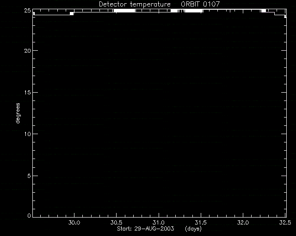Click the 'Start: 29-AUG-2003' label
This screenshot has height=236, width=296.
tap(146, 229)
